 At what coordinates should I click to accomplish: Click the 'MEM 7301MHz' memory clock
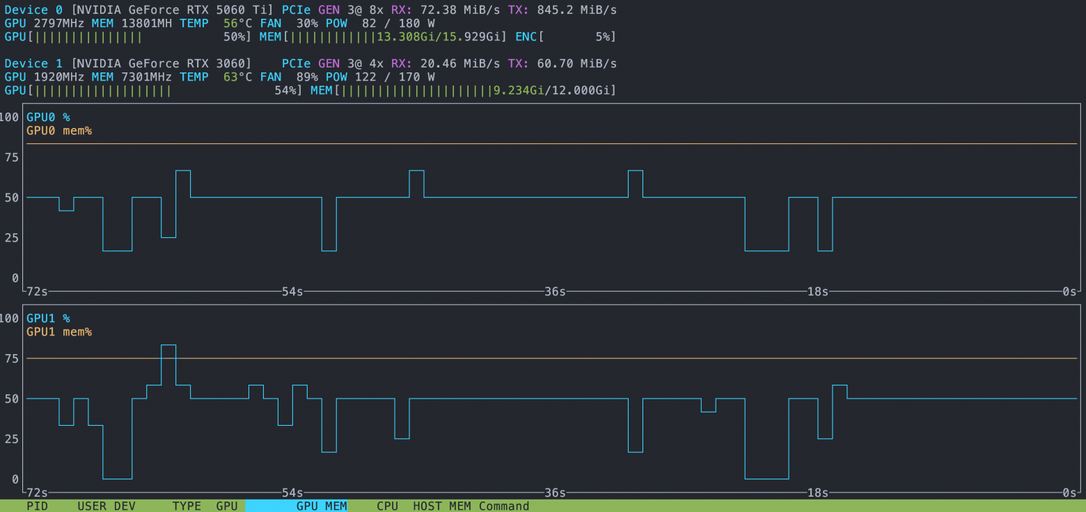(x=132, y=77)
